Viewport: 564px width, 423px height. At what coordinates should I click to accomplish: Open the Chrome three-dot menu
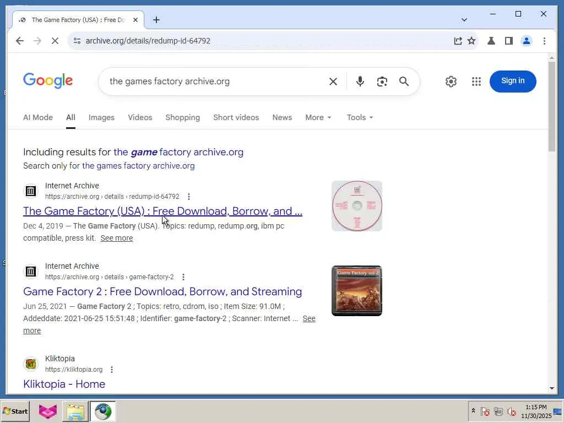click(x=544, y=41)
